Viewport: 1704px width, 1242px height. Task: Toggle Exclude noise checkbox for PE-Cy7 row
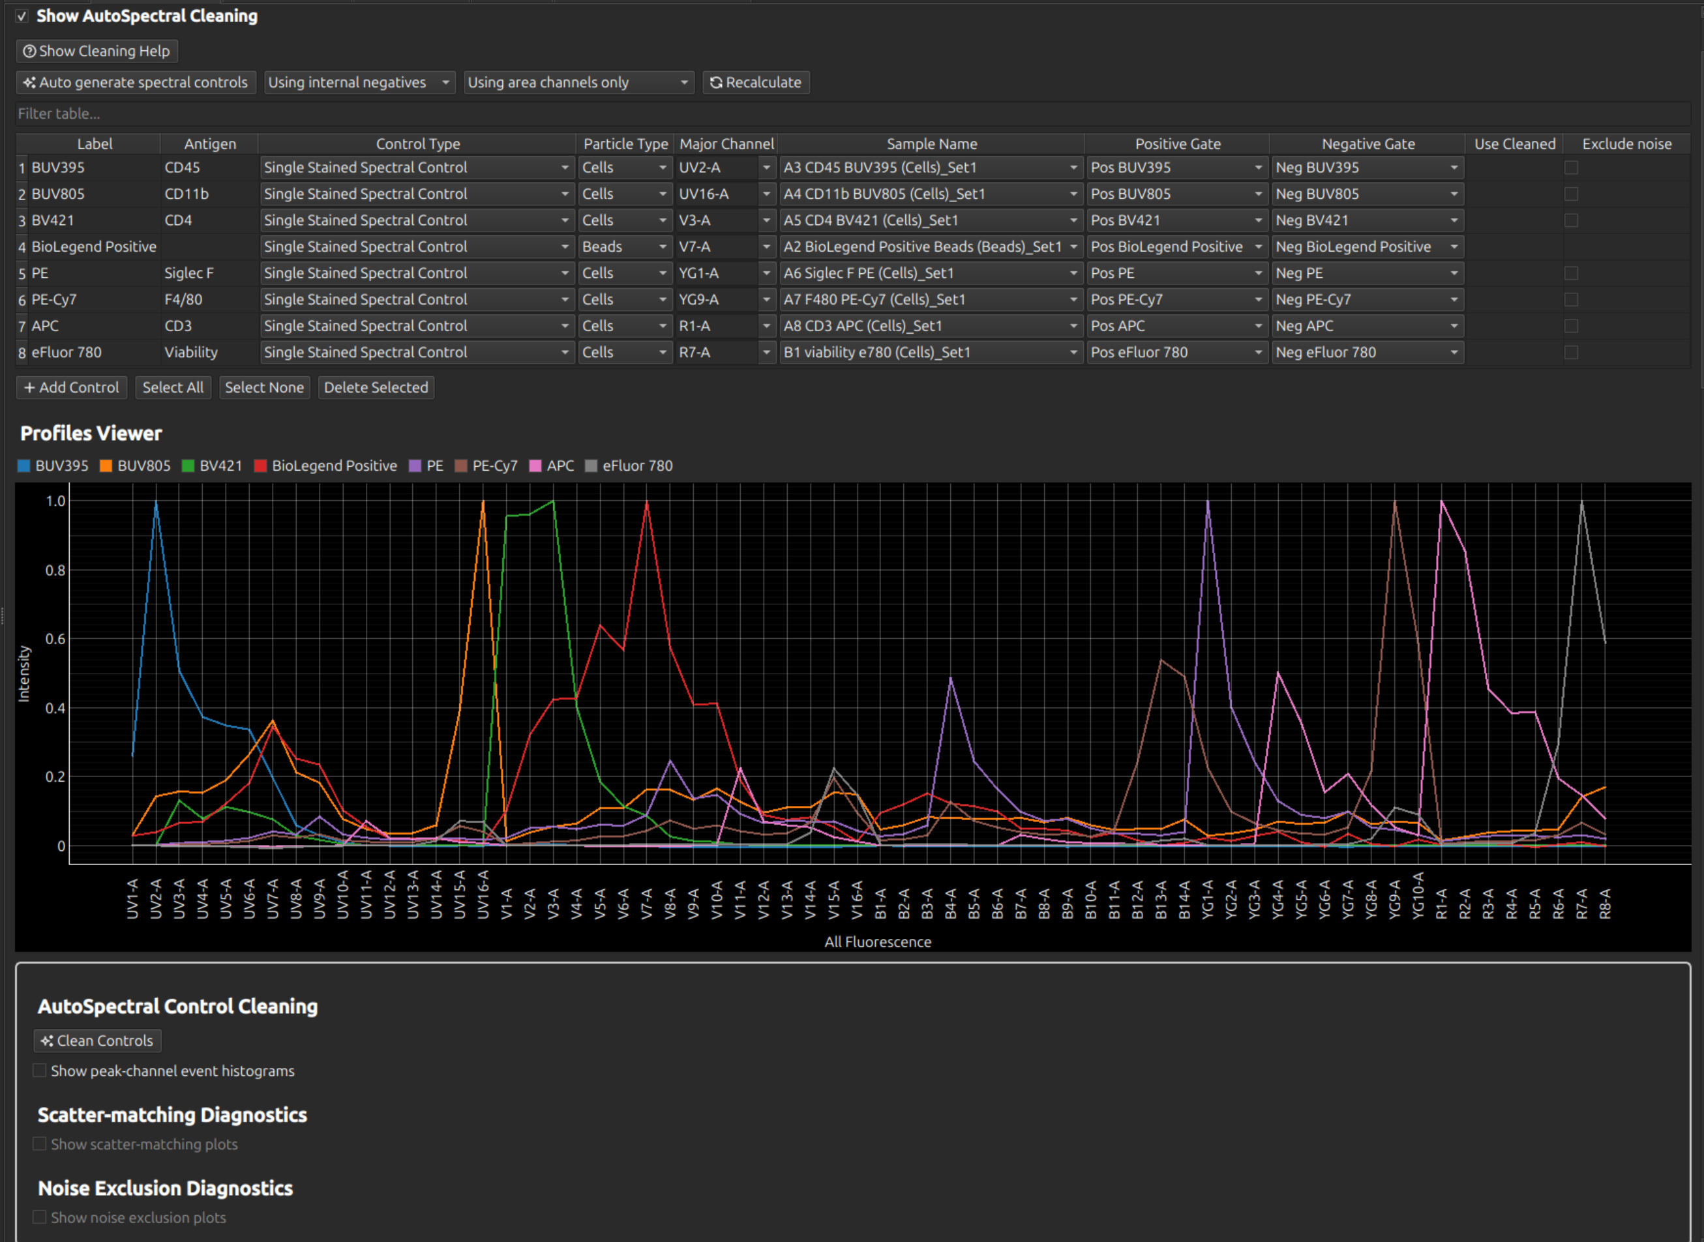(x=1571, y=299)
